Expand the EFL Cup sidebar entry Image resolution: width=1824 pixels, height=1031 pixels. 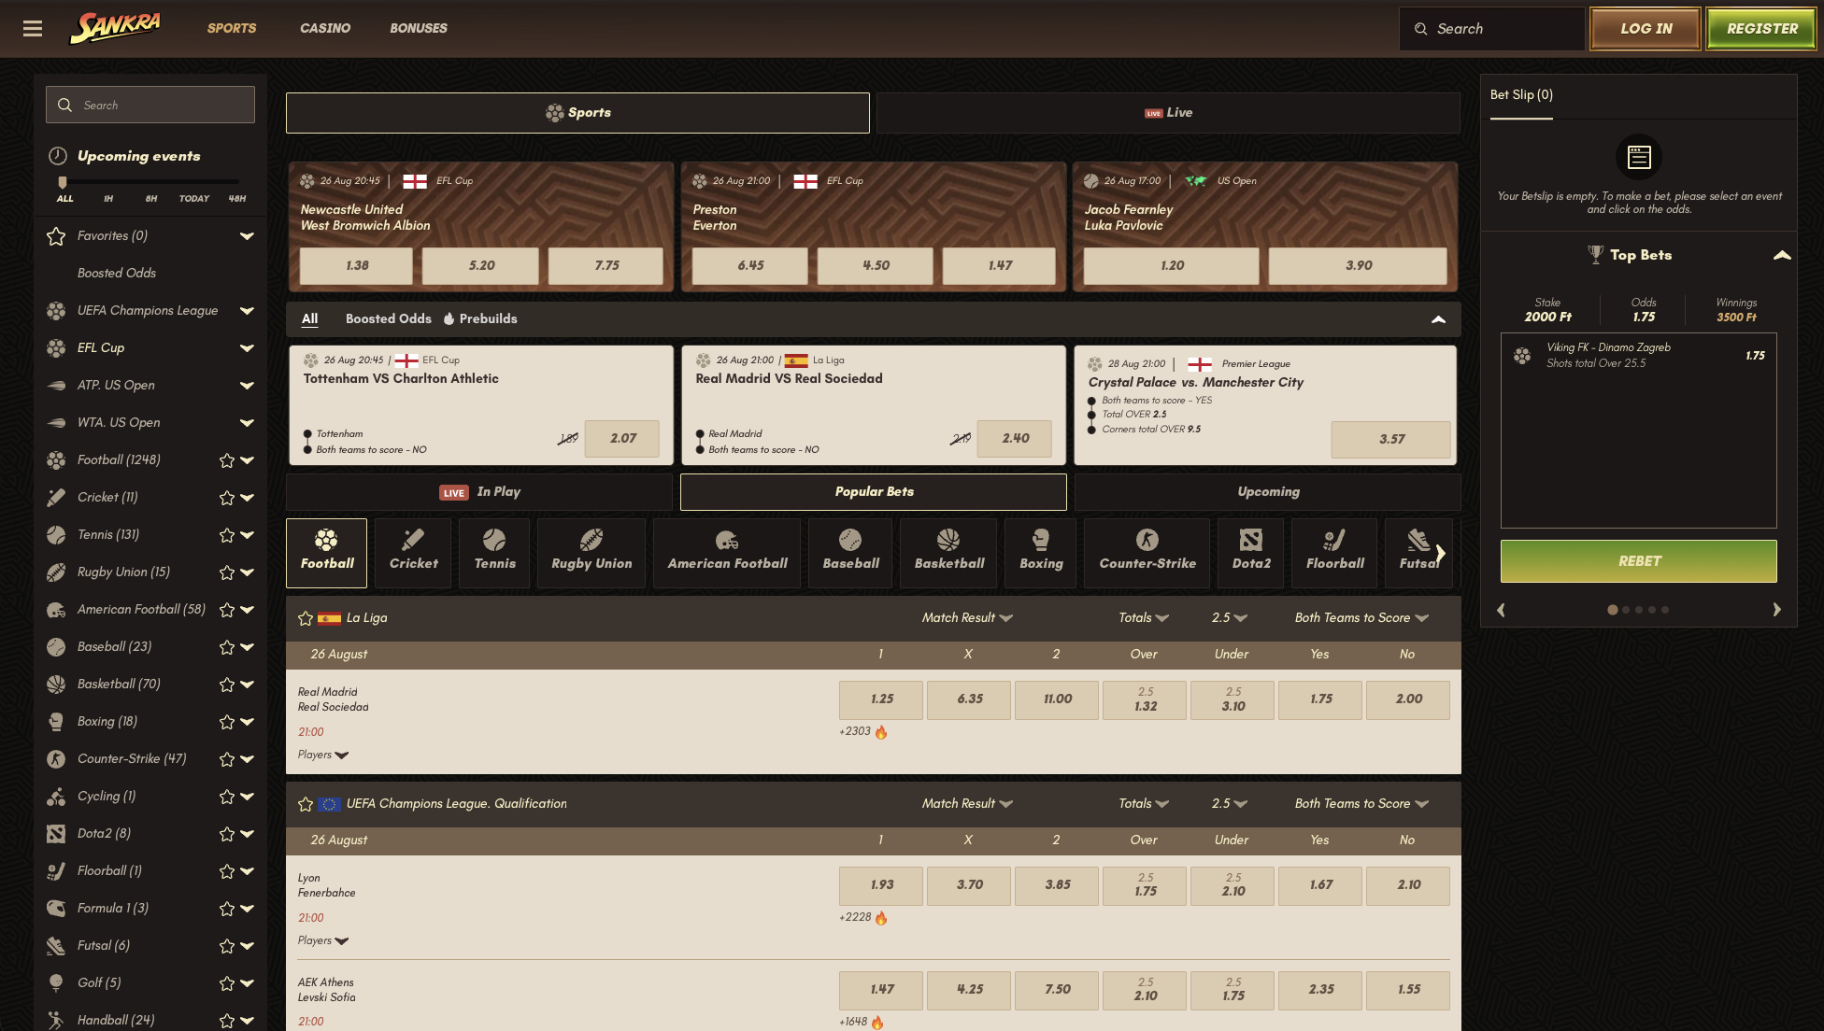(x=247, y=348)
